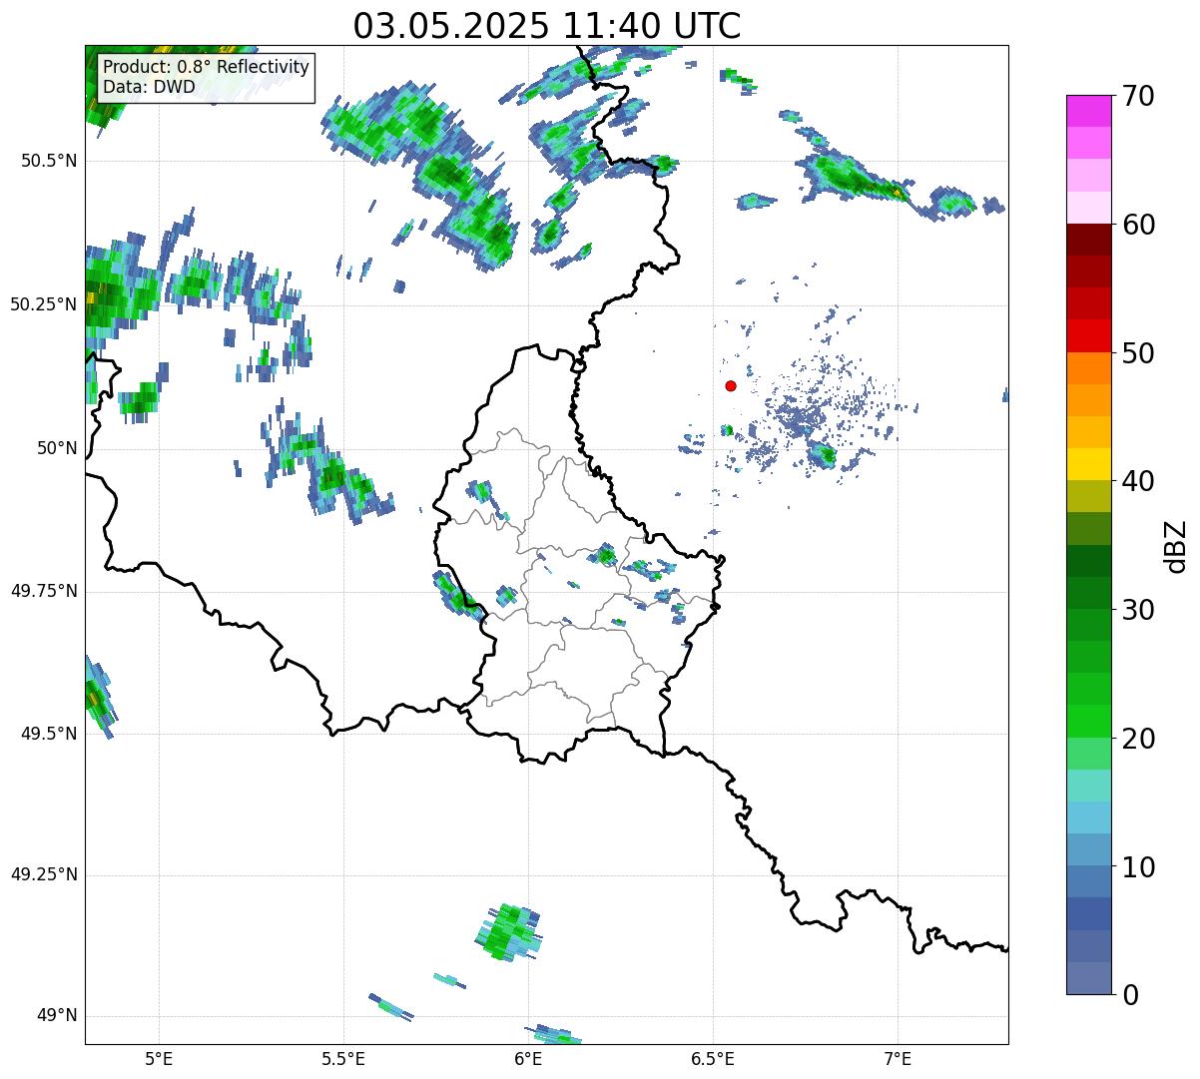Click the "dBZ" colorbar label
1200x1079 pixels.
[x=1176, y=546]
